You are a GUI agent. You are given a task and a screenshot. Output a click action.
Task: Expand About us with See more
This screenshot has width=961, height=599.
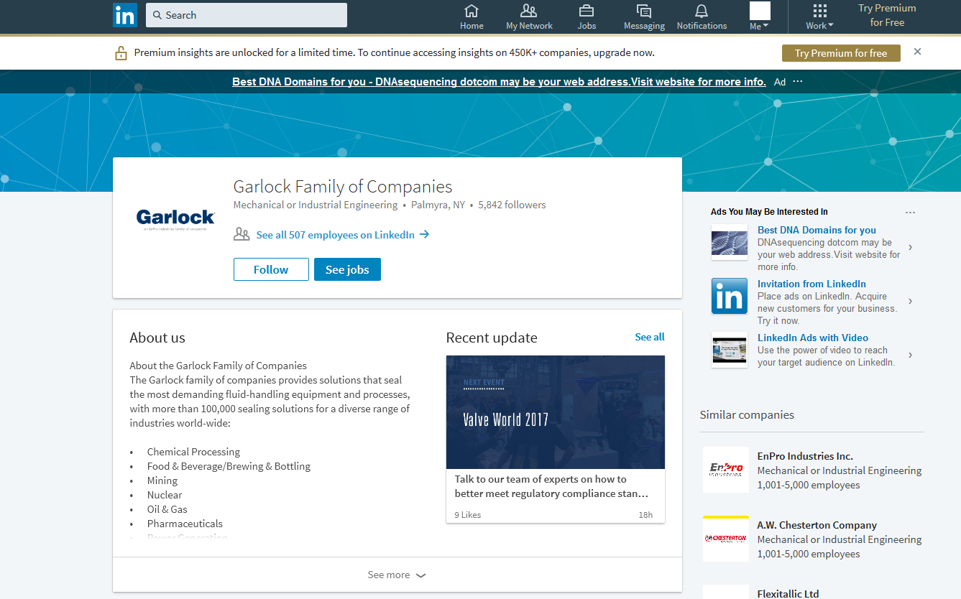[x=397, y=575]
